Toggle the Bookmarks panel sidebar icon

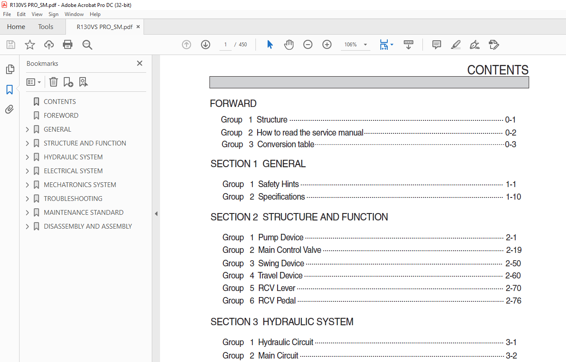tap(10, 90)
